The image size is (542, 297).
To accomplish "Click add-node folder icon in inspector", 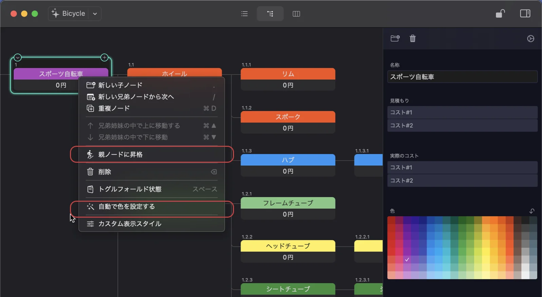I will click(395, 38).
